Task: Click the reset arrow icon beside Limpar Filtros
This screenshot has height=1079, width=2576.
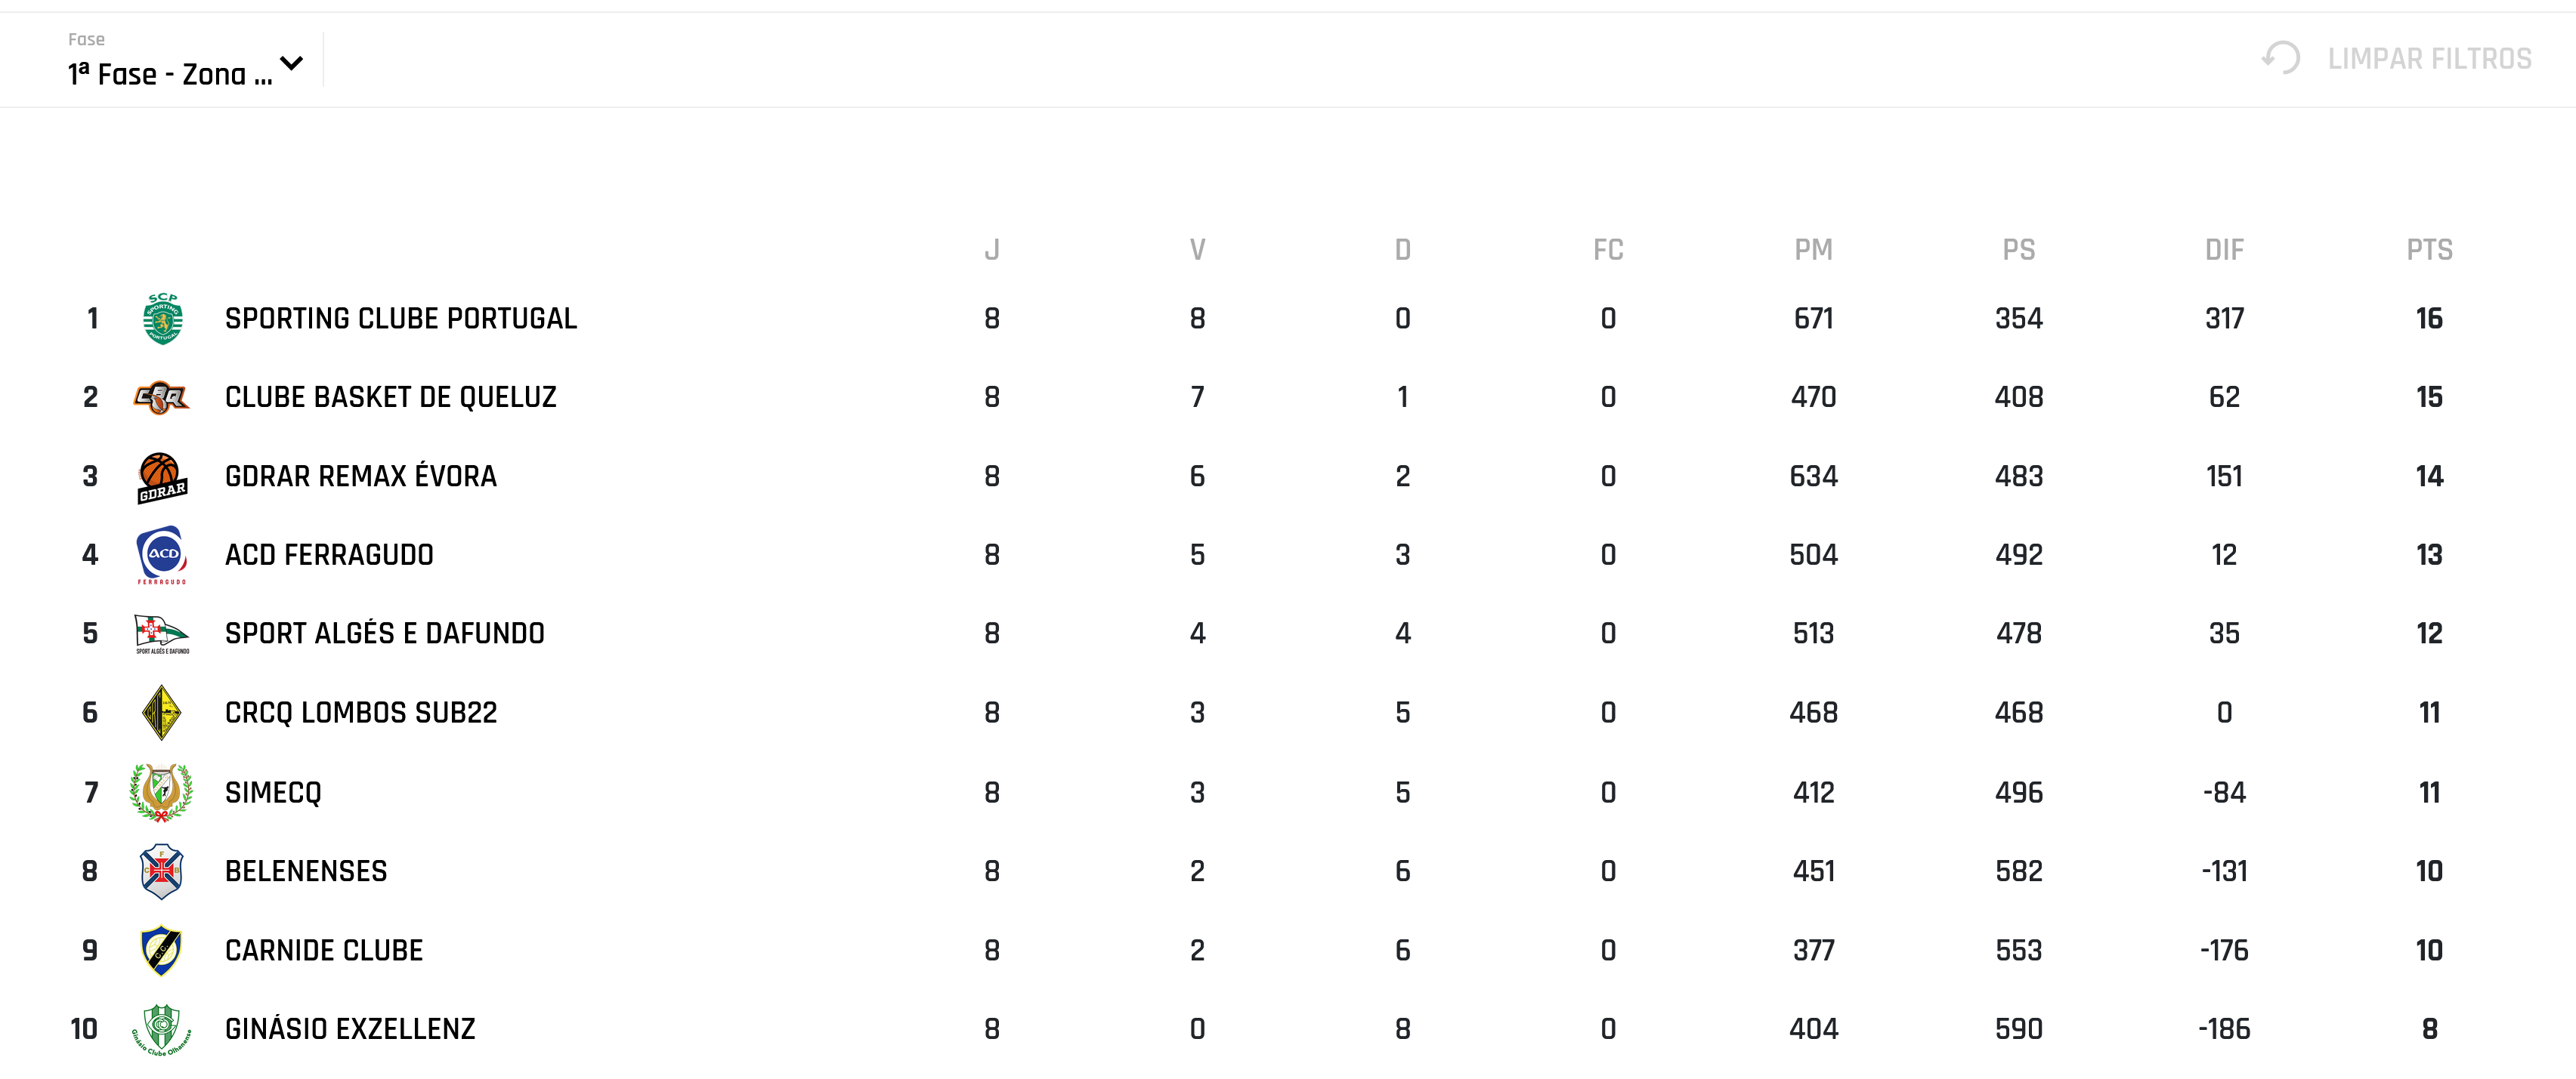Action: (x=2281, y=58)
